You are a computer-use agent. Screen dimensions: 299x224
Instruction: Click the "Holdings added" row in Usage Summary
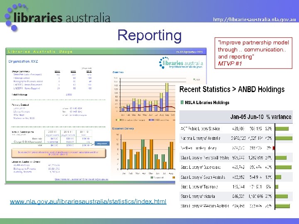coord(52,78)
